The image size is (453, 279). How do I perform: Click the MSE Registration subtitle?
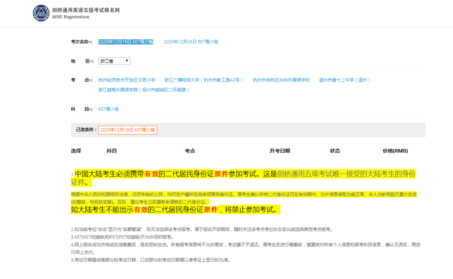pyautogui.click(x=71, y=17)
